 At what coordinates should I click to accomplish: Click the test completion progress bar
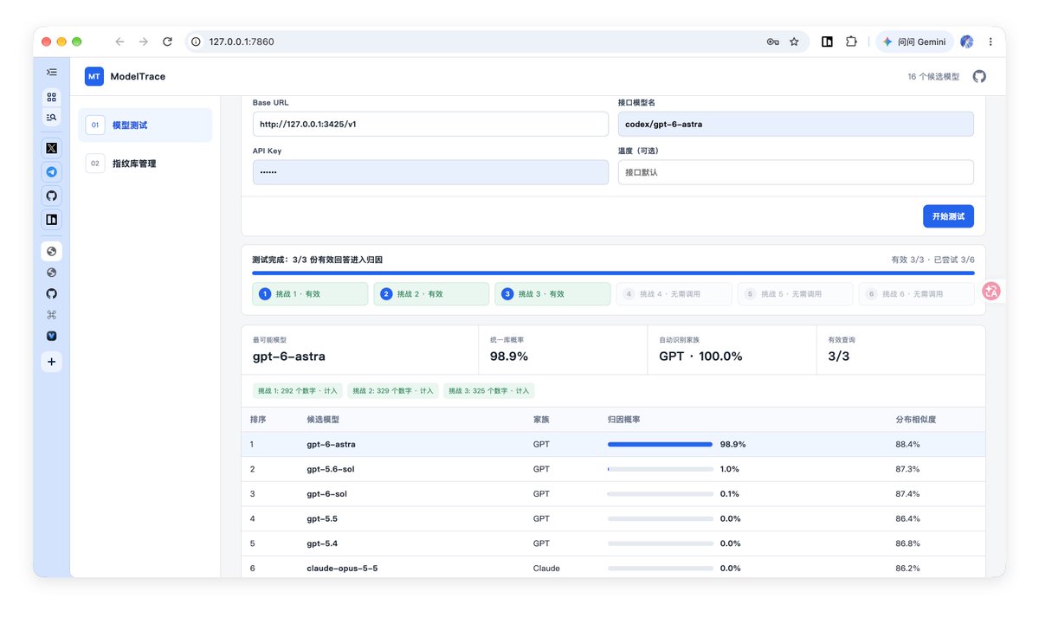click(x=613, y=273)
